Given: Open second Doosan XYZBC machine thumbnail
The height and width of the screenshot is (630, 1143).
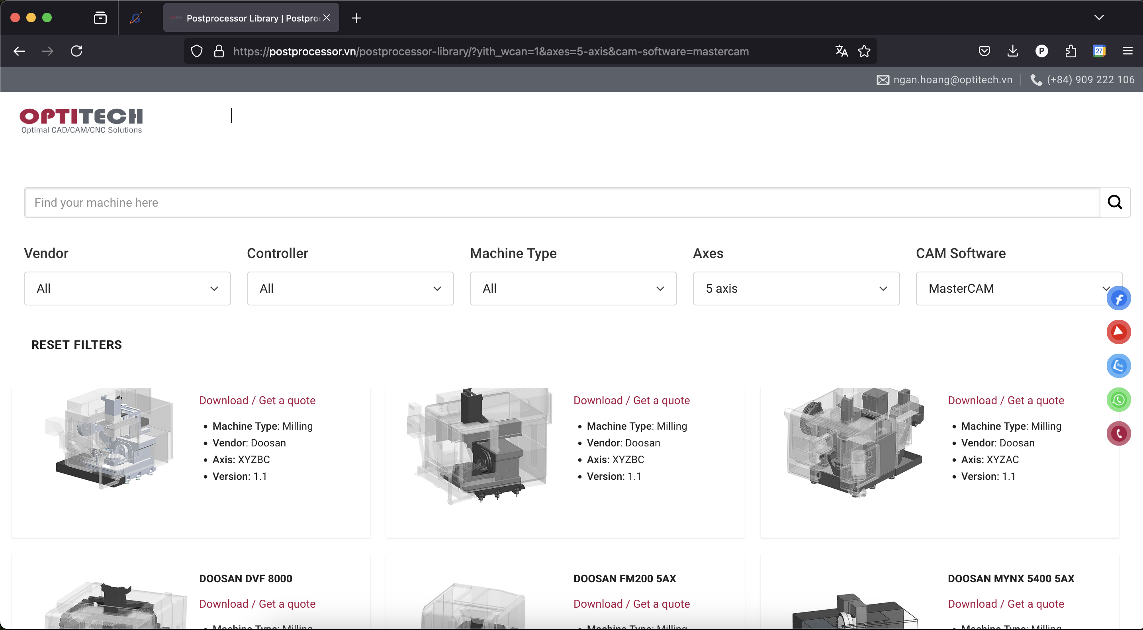Looking at the screenshot, I should [479, 446].
